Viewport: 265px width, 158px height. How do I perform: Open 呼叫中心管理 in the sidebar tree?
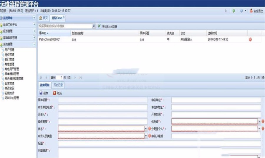click(x=12, y=98)
